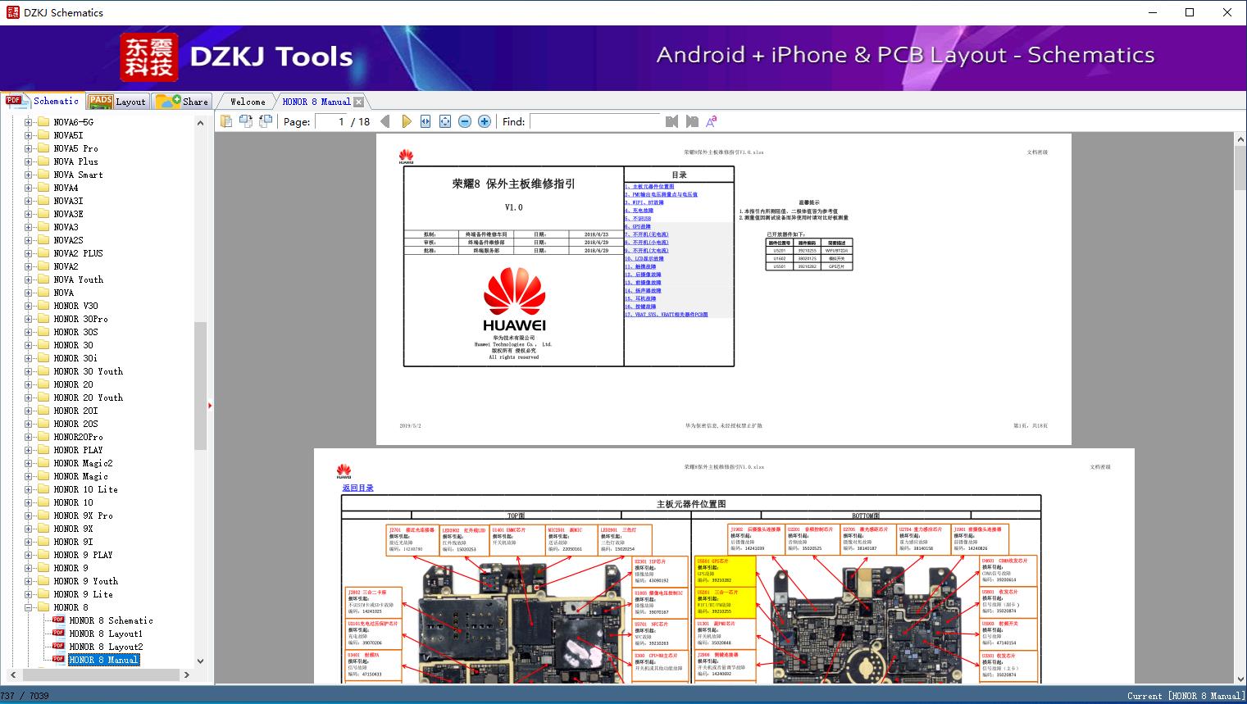The height and width of the screenshot is (704, 1247).
Task: Click the document viewer scroll up arrow
Action: (x=1240, y=140)
